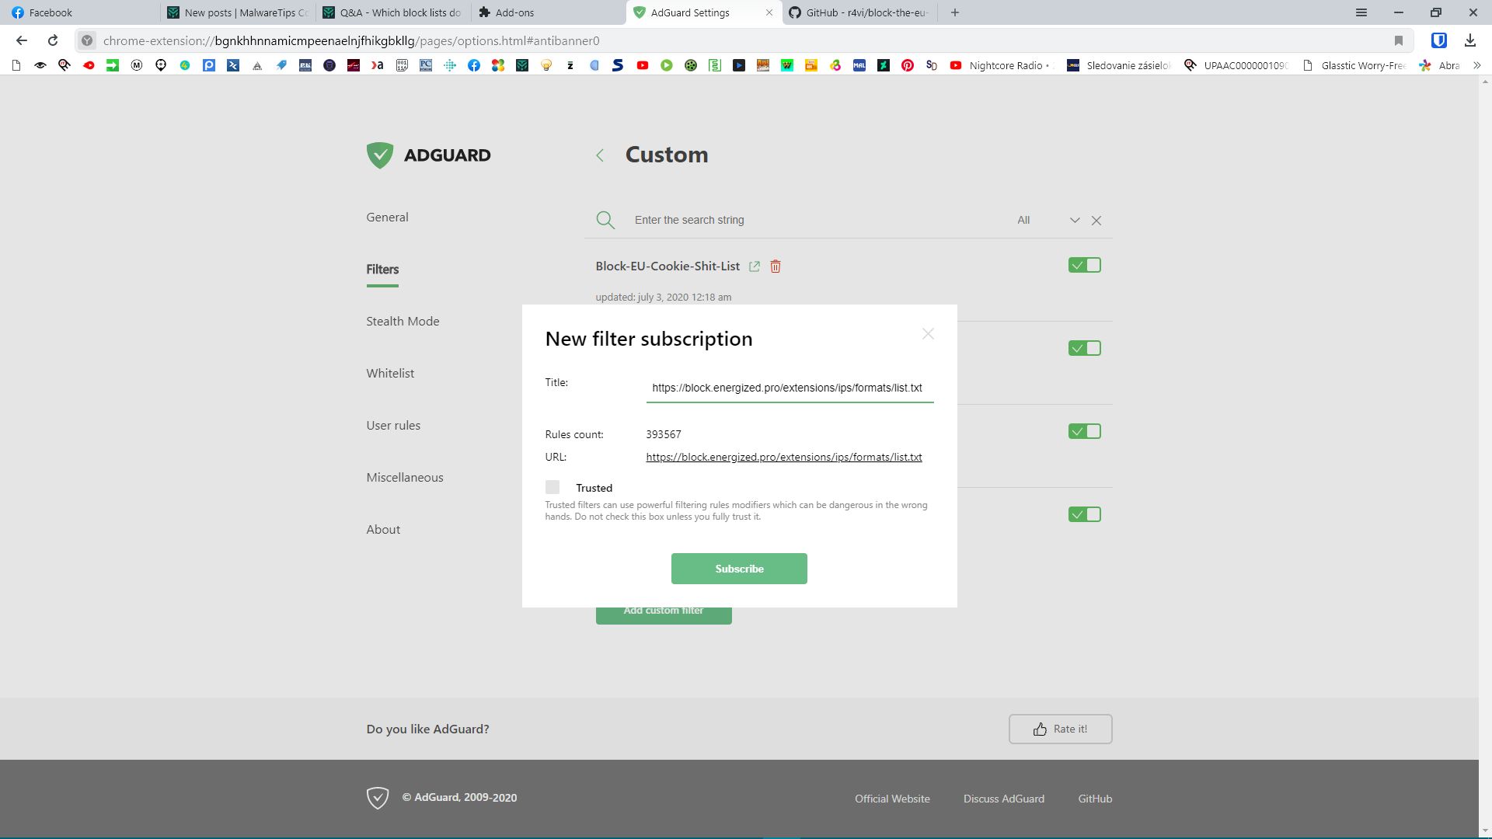
Task: Clear the filter search with the X icon
Action: 1096,221
